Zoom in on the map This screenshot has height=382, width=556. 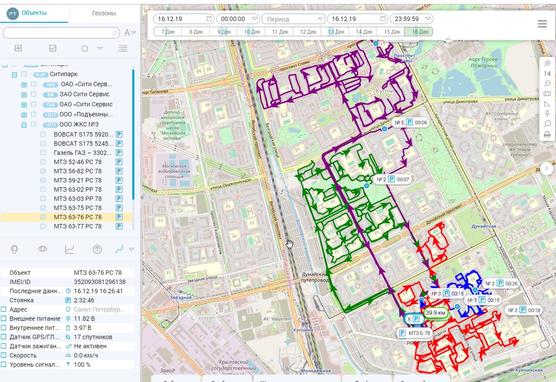tap(547, 63)
